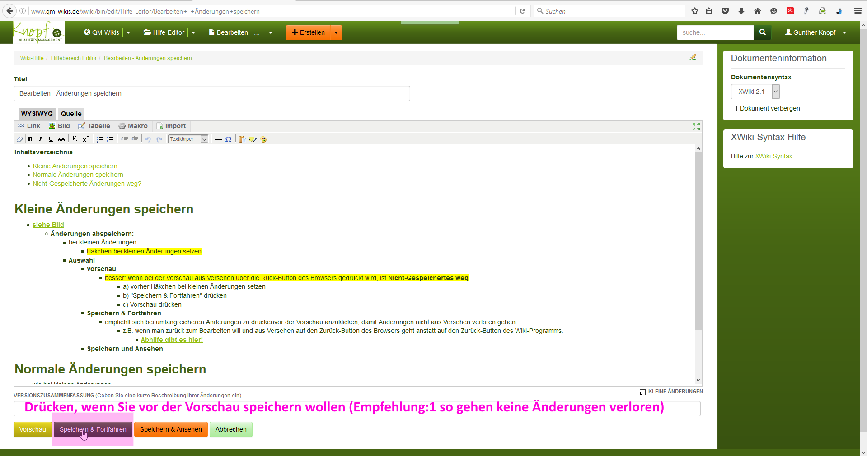Apply underline with the U icon
Screen dimensions: 867x456
(51, 139)
